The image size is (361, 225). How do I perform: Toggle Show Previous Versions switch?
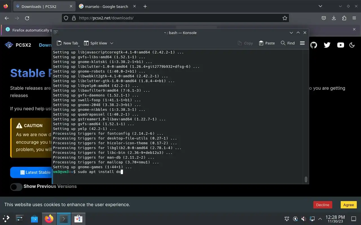pos(16,187)
